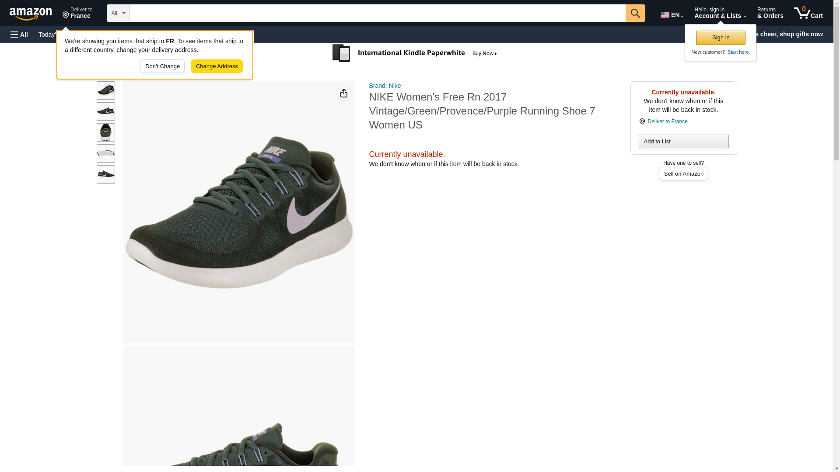Click the Deliver to France location link
Viewport: 840px width, 472px height.
[77, 13]
